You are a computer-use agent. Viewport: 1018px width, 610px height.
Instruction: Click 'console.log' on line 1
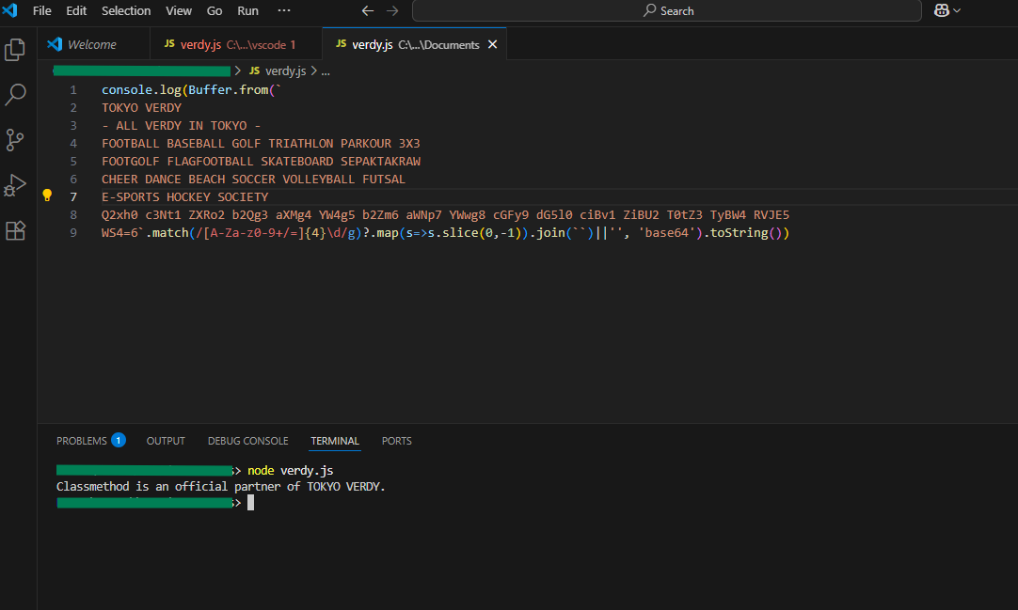pyautogui.click(x=141, y=89)
